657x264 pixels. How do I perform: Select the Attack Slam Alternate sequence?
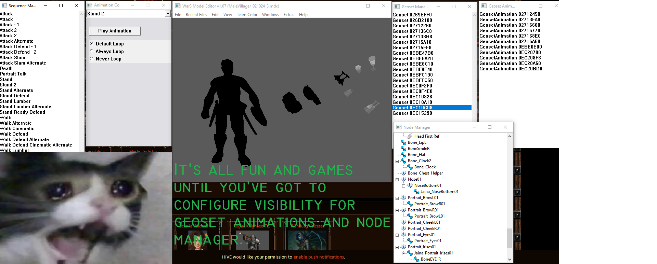pyautogui.click(x=23, y=63)
